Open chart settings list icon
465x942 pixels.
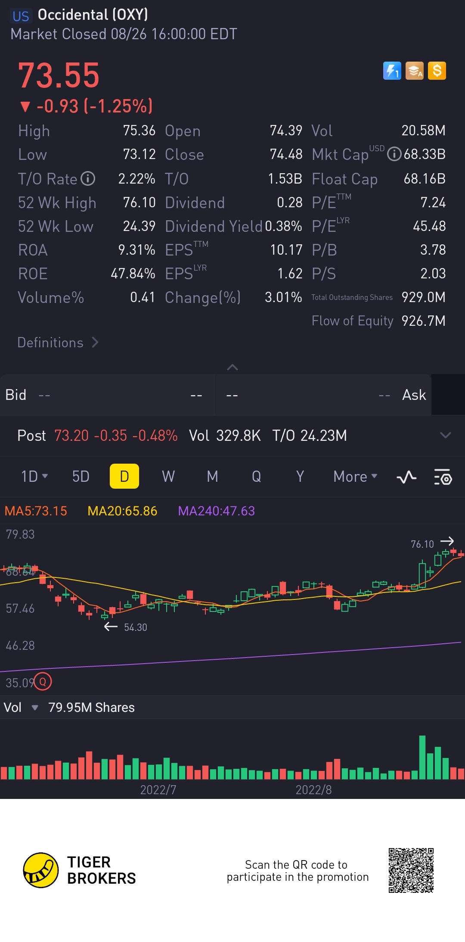coord(443,477)
